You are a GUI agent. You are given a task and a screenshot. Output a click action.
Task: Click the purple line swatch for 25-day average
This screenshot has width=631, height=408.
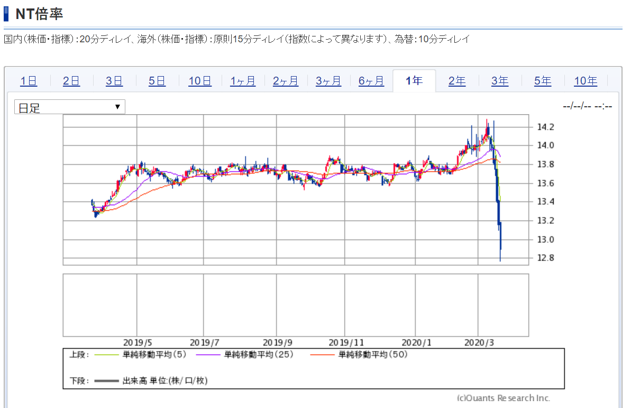click(x=208, y=355)
